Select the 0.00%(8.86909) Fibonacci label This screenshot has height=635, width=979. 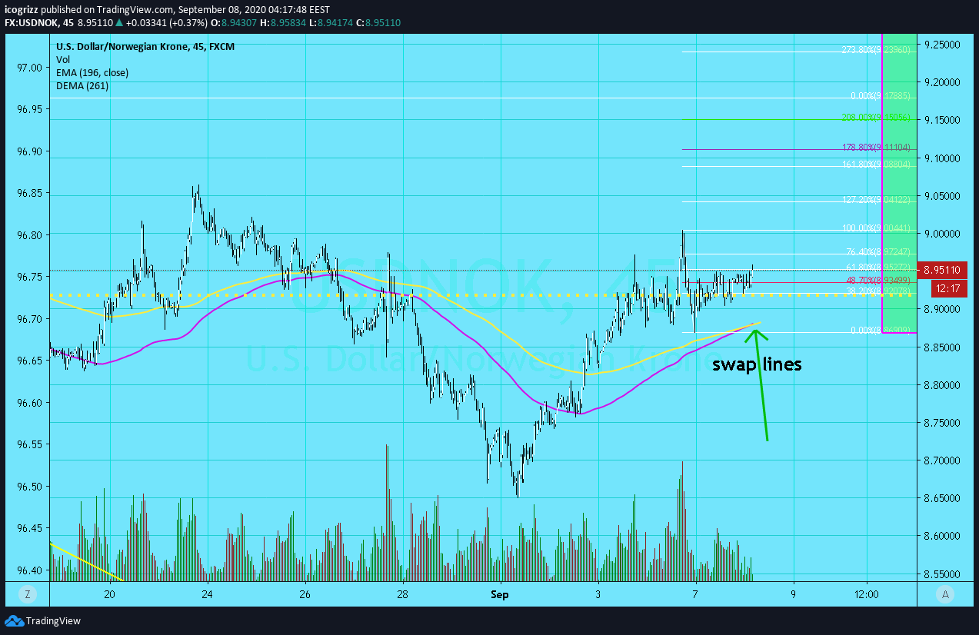click(x=881, y=330)
